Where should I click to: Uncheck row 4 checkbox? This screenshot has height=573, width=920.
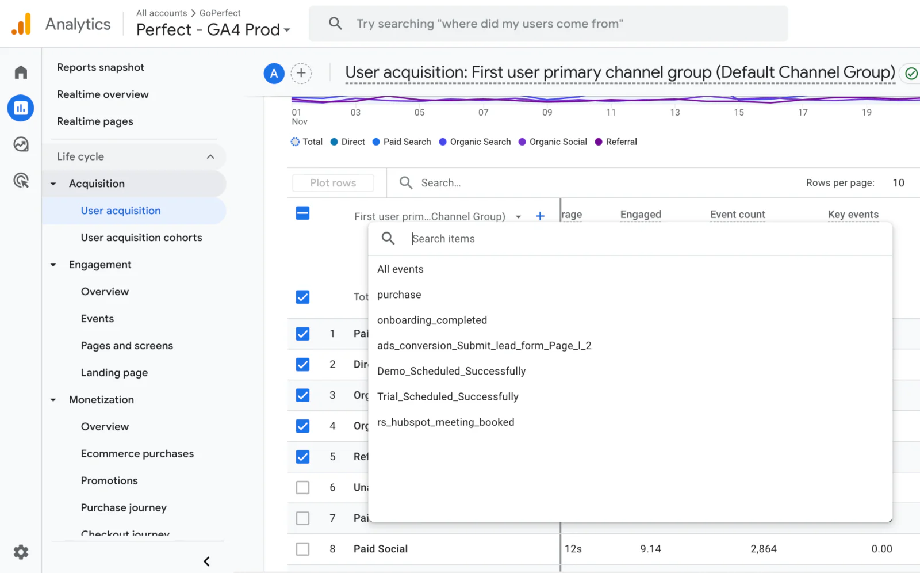pos(302,426)
